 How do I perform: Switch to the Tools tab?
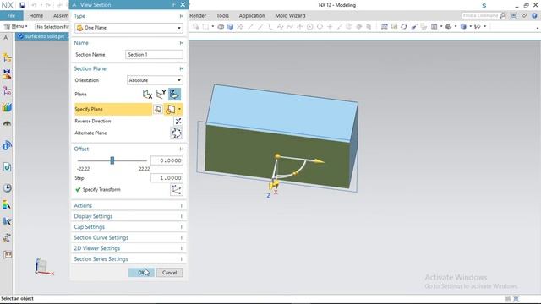point(222,15)
